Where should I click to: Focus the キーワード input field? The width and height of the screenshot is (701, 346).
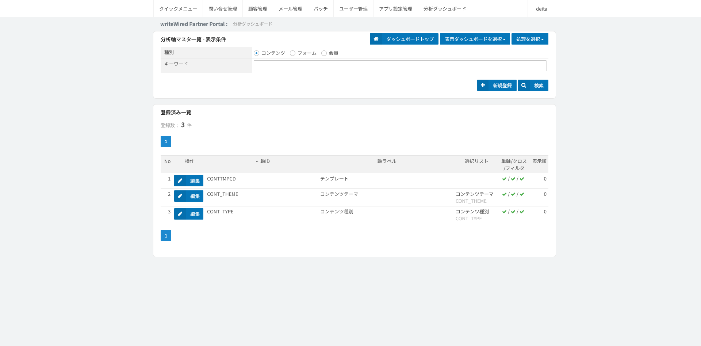click(400, 66)
